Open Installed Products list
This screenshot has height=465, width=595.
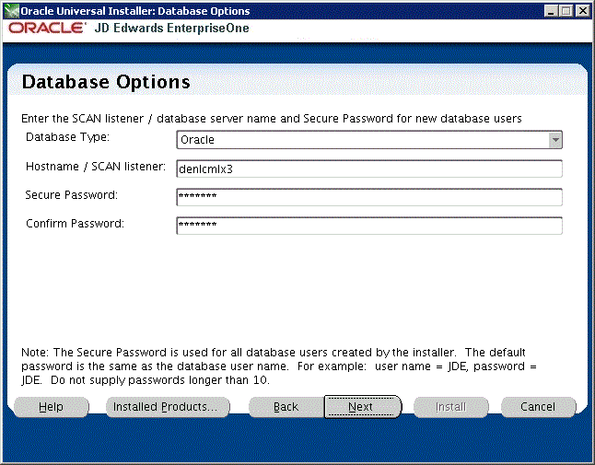tap(168, 407)
